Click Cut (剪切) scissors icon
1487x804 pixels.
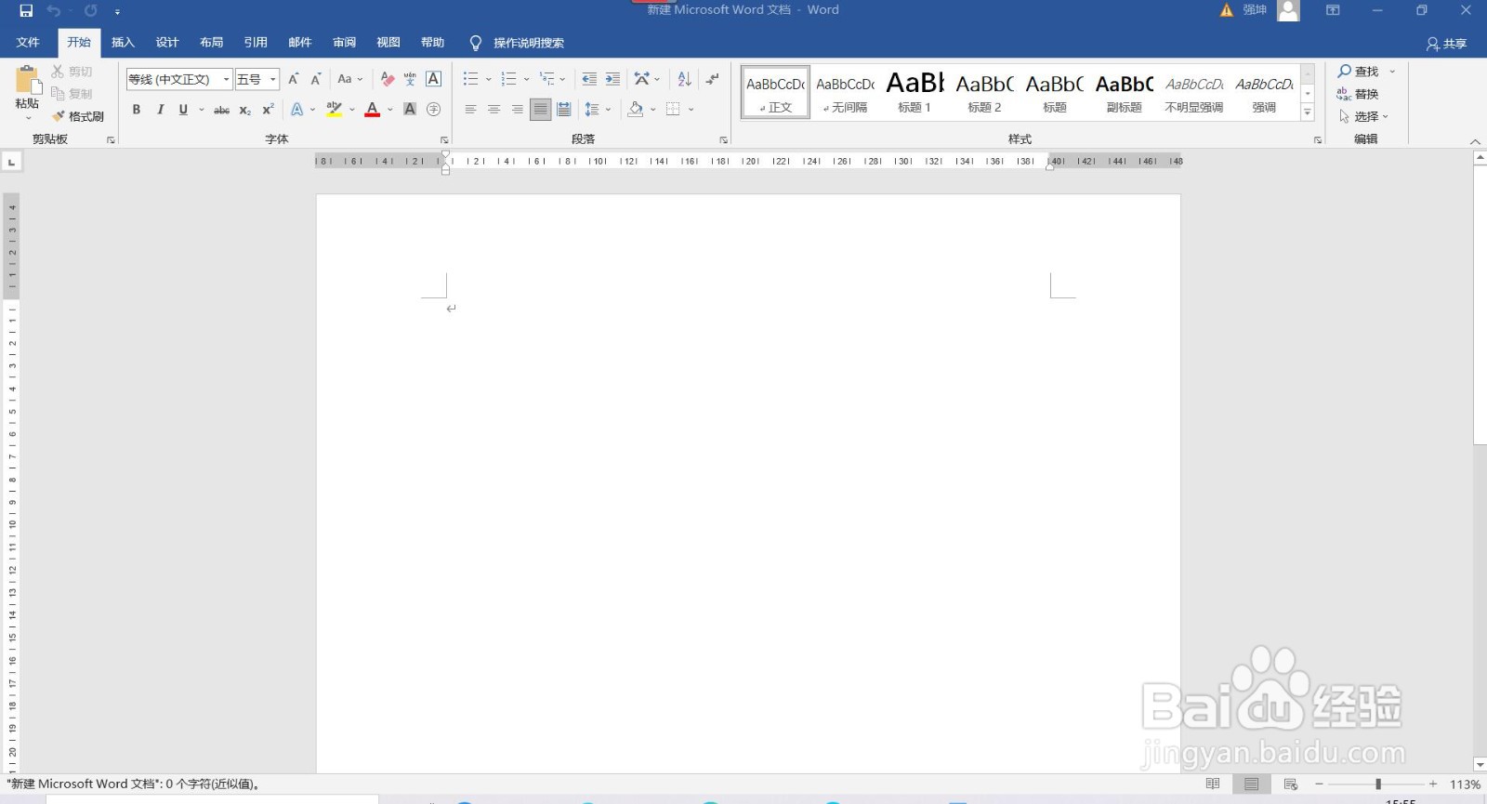58,72
